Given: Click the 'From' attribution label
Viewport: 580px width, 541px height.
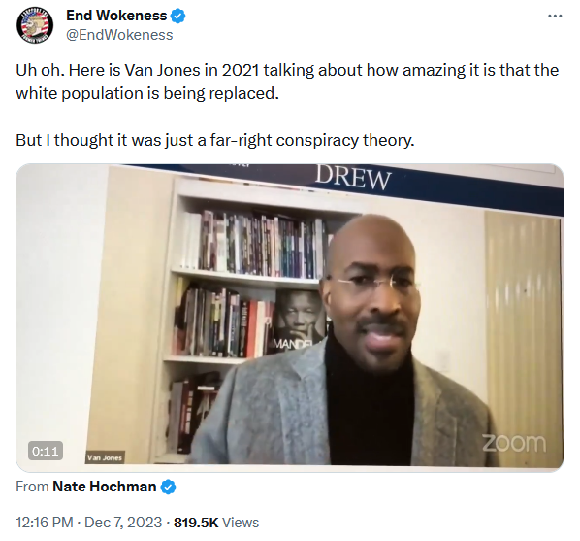Looking at the screenshot, I should 32,487.
